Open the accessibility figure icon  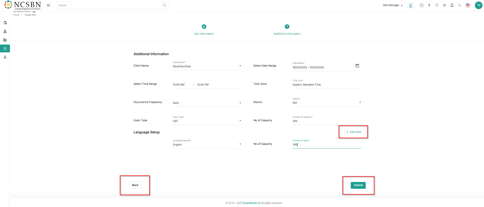click(x=429, y=5)
